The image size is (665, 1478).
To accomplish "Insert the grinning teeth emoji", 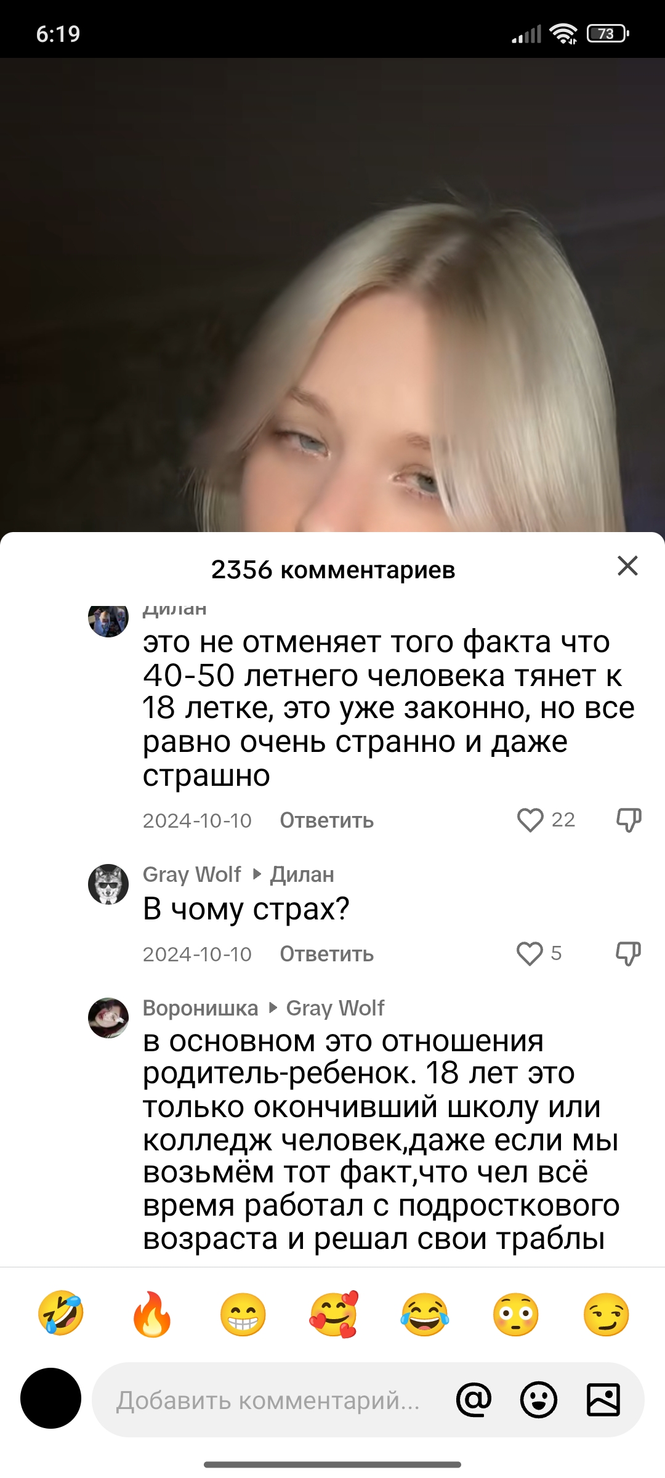I will pos(243,1314).
